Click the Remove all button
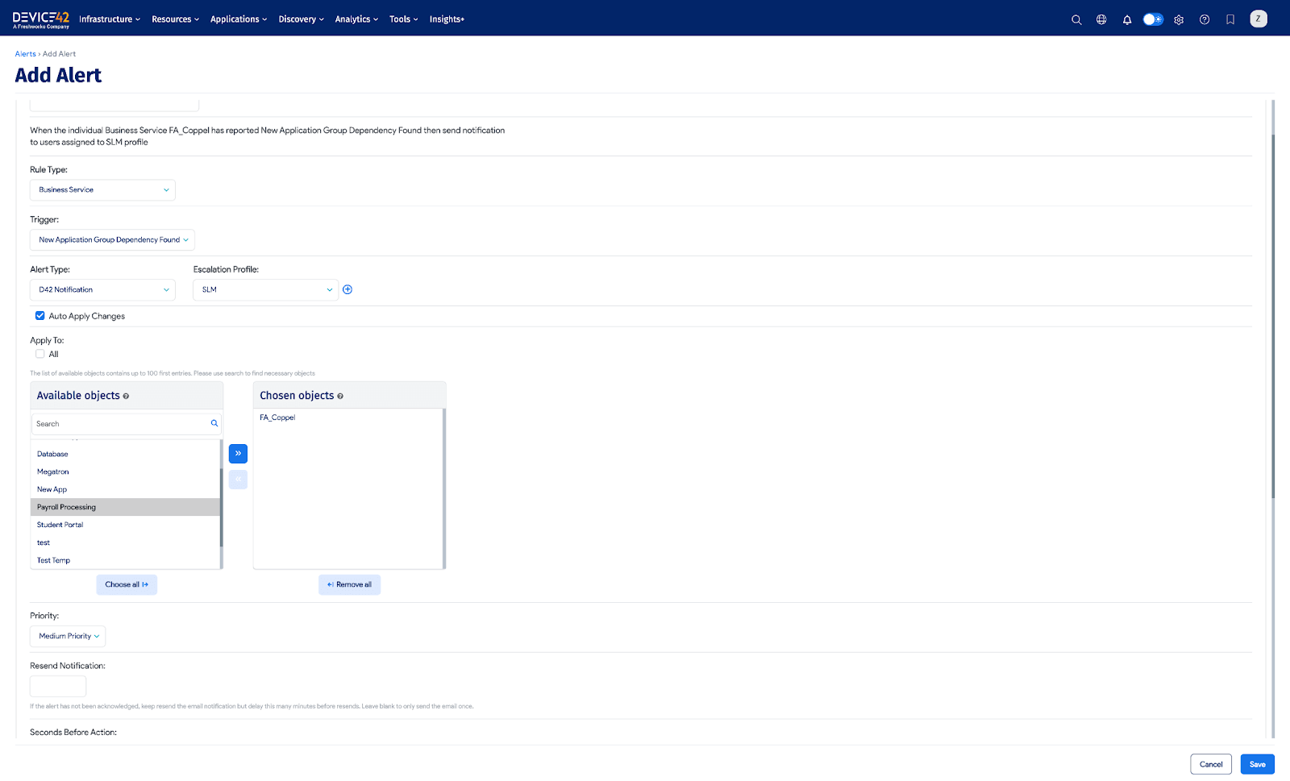This screenshot has width=1290, height=781. pos(349,584)
